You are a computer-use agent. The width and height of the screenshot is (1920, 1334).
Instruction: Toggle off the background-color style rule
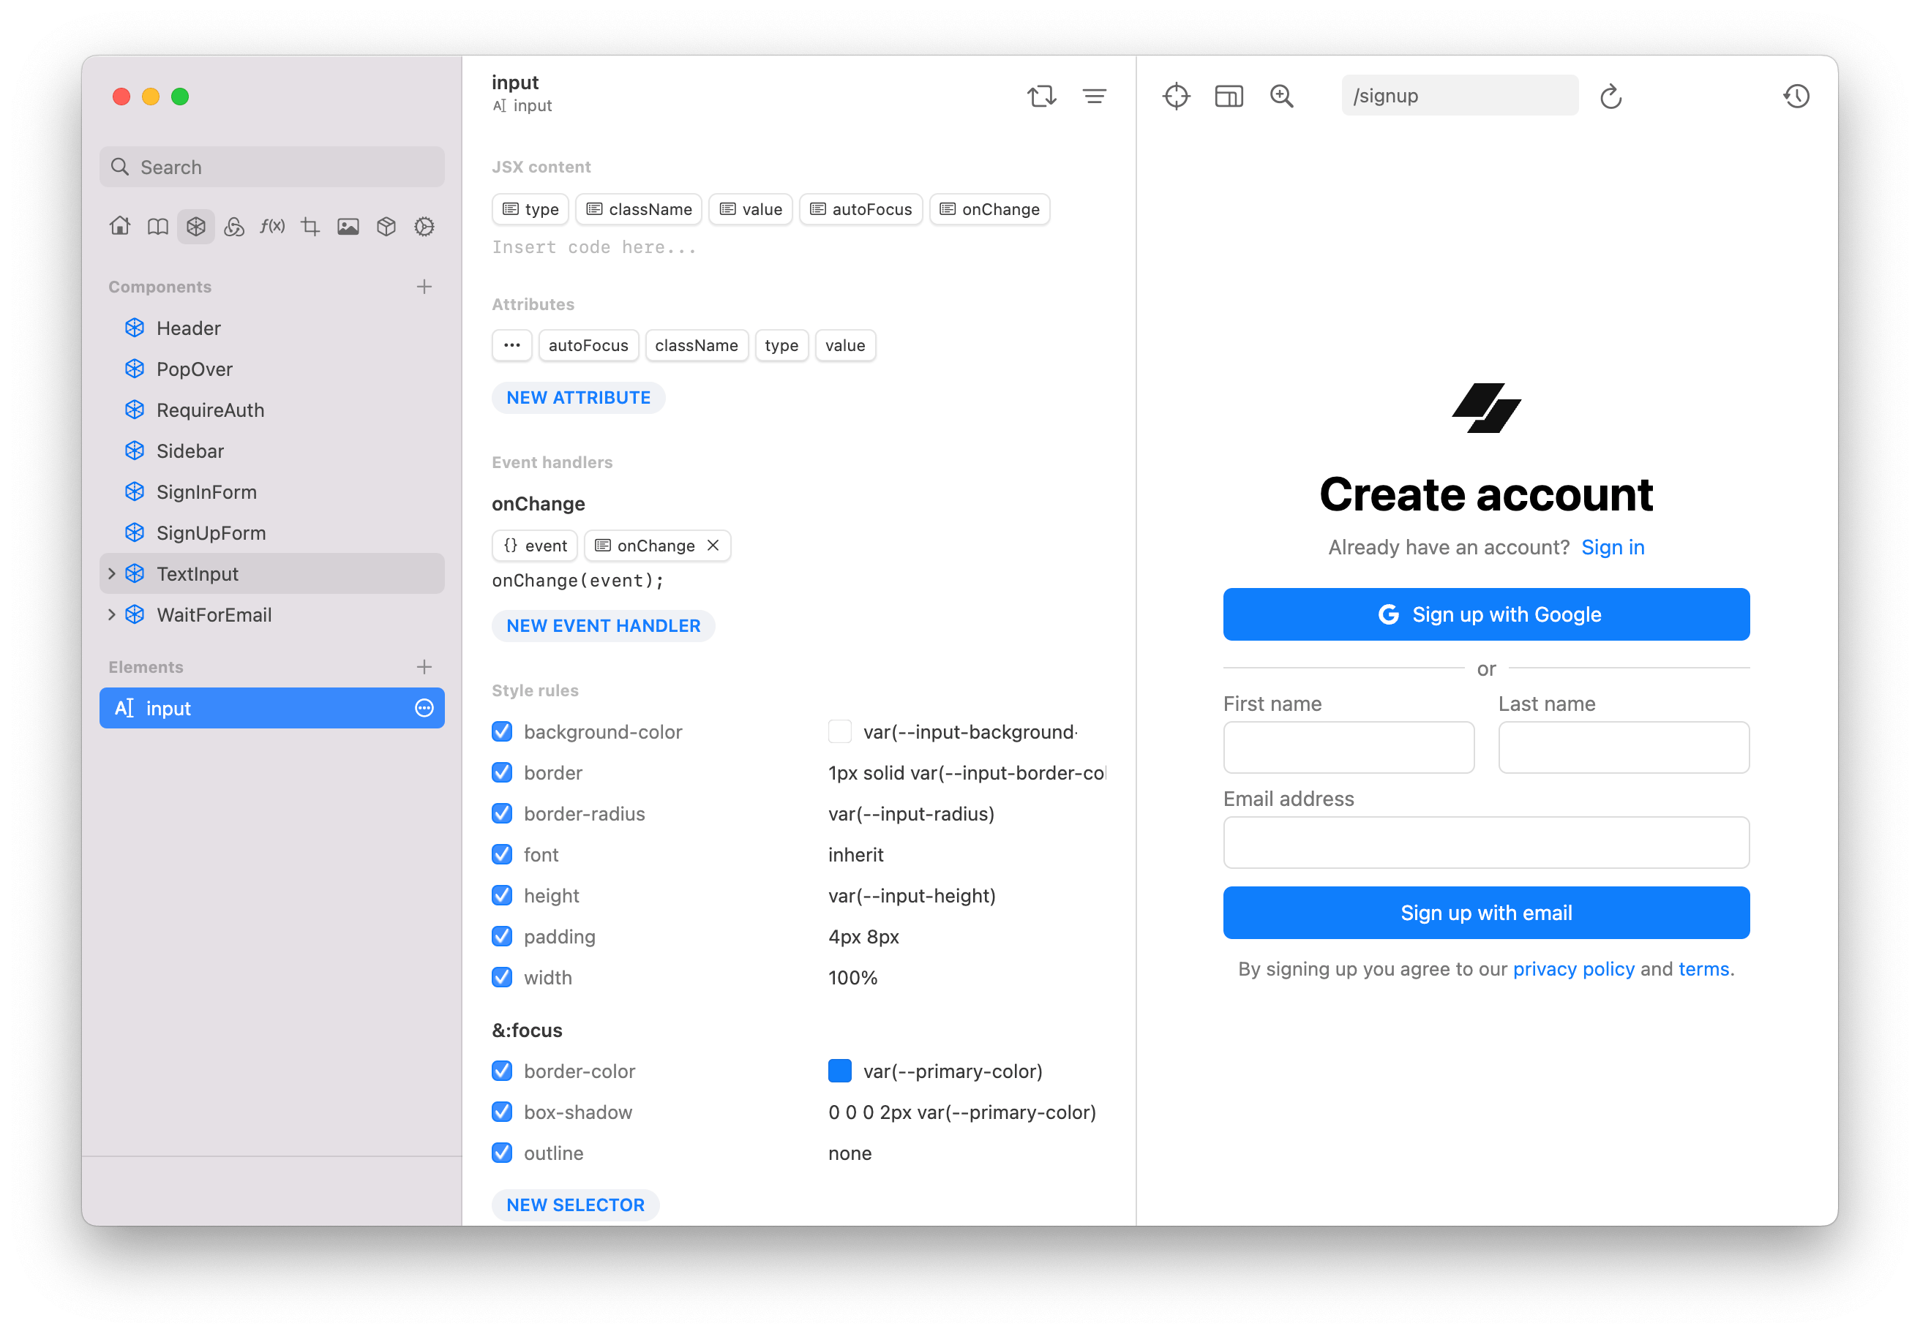click(x=501, y=731)
